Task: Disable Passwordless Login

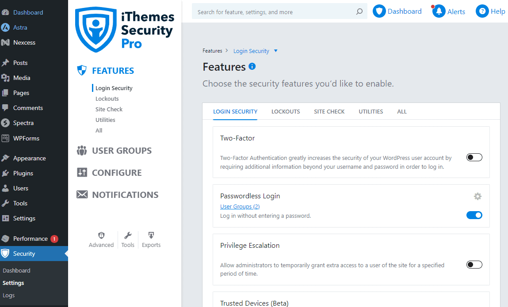Action: 474,215
